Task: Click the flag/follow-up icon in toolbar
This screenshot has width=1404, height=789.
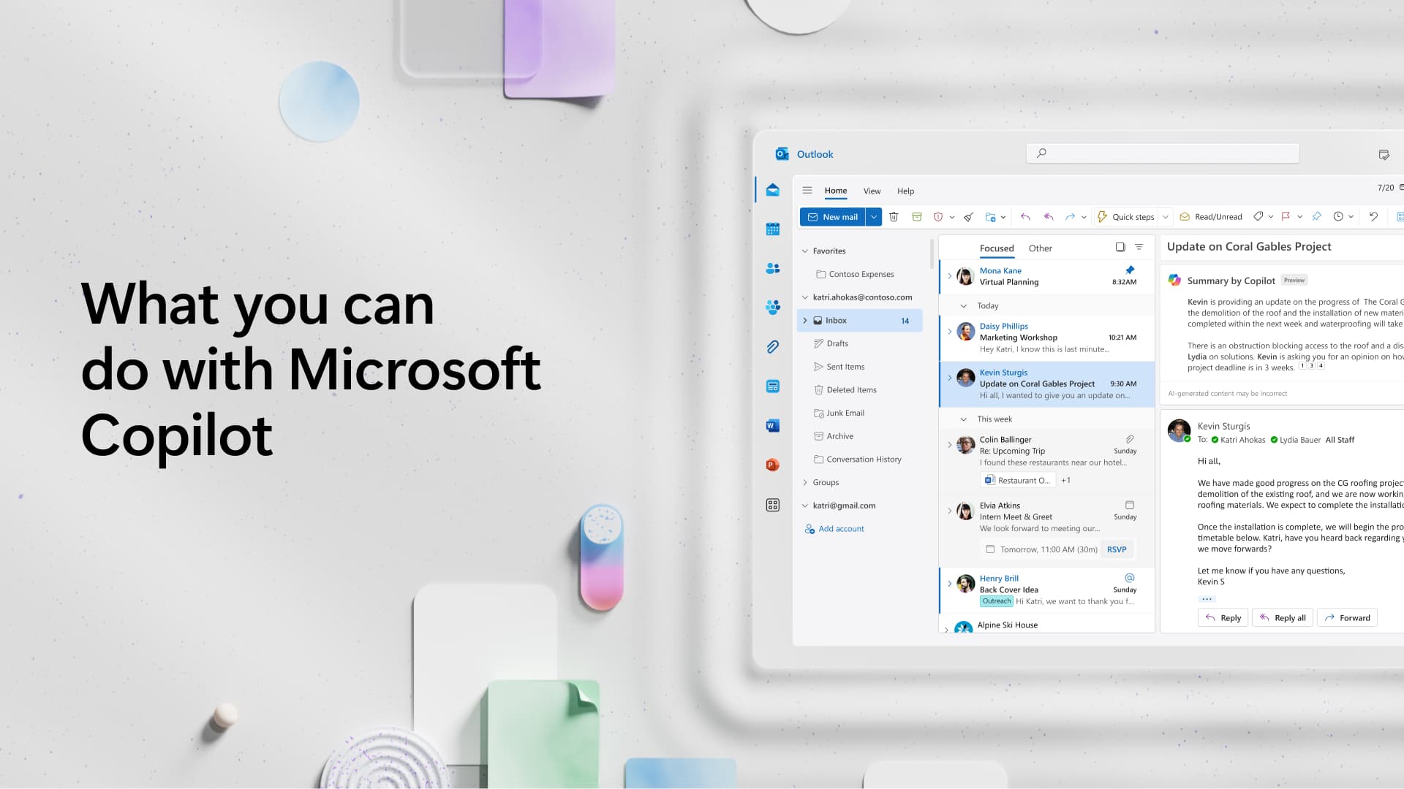Action: pos(1286,216)
